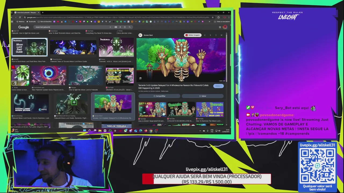Open Chrome extensions puzzle icon
This screenshot has height=193, width=344.
(218, 17)
